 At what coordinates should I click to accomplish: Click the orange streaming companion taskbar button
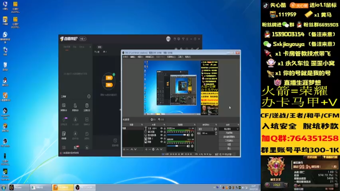[x=62, y=187]
